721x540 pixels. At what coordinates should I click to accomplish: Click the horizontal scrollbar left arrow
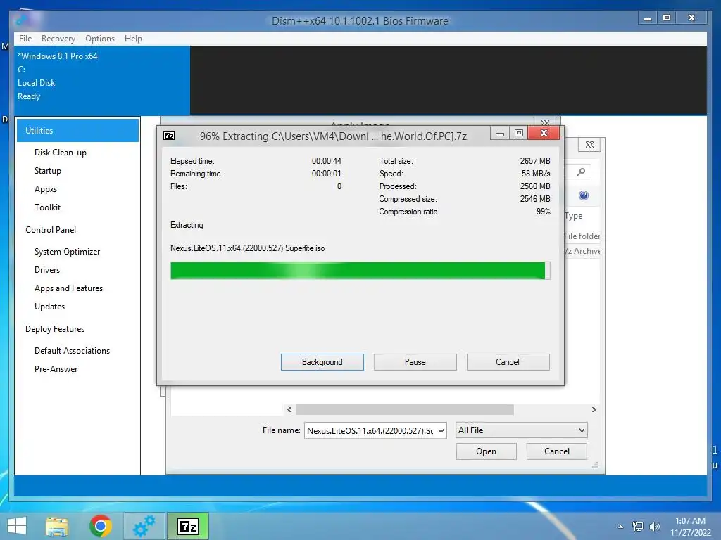point(289,410)
